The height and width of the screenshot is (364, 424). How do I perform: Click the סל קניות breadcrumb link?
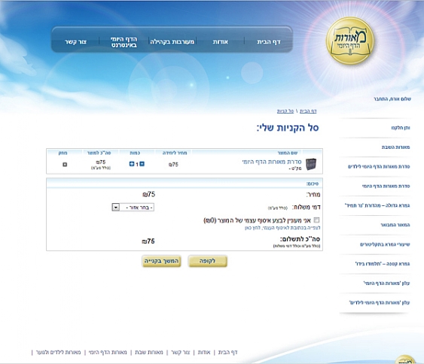[285, 111]
